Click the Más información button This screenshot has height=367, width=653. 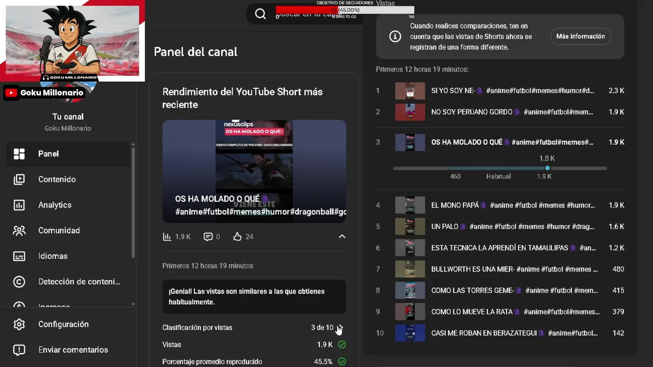581,36
